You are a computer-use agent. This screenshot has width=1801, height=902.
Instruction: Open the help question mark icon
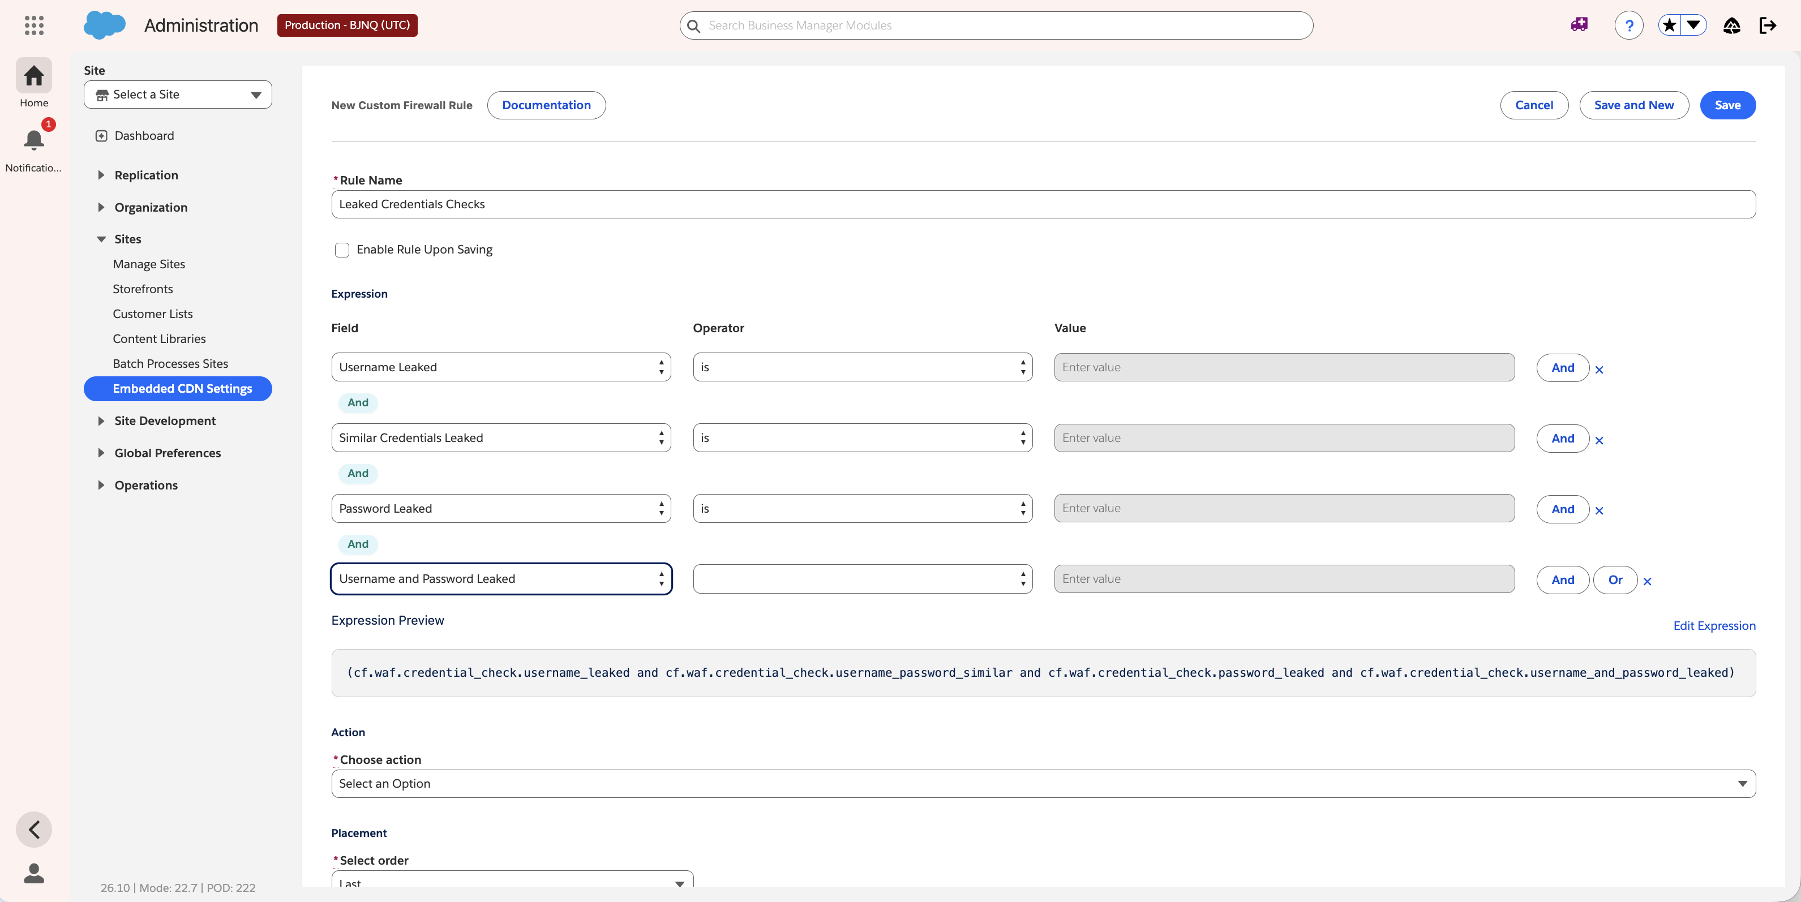pos(1629,26)
